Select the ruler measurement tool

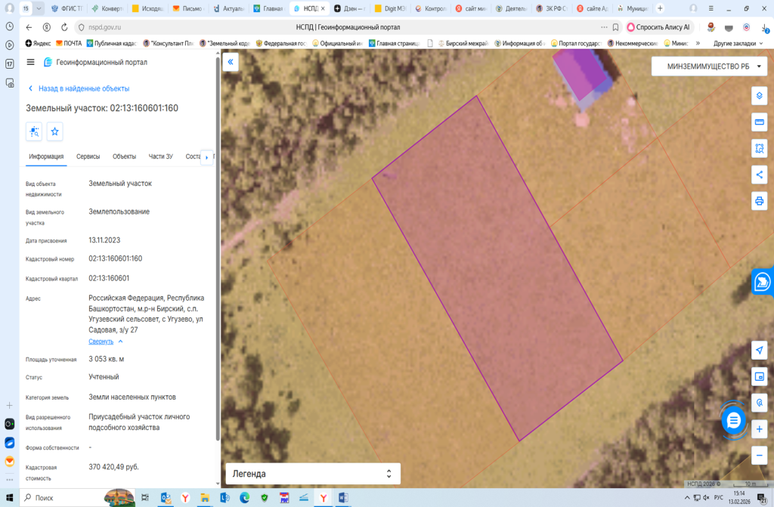coord(760,122)
